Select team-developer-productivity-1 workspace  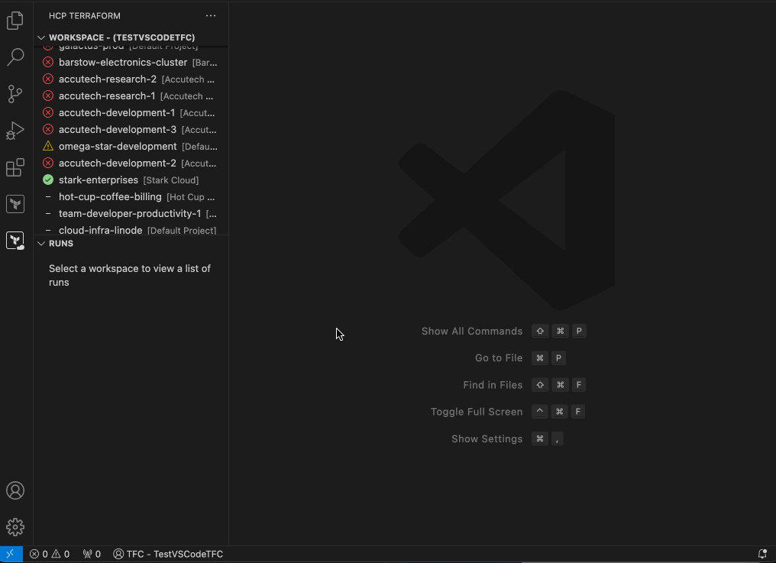(x=131, y=214)
